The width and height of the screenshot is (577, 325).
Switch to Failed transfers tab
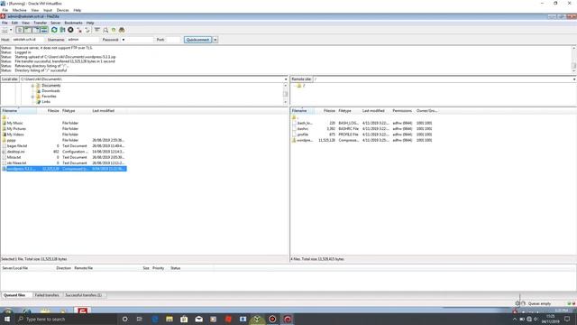pyautogui.click(x=47, y=295)
